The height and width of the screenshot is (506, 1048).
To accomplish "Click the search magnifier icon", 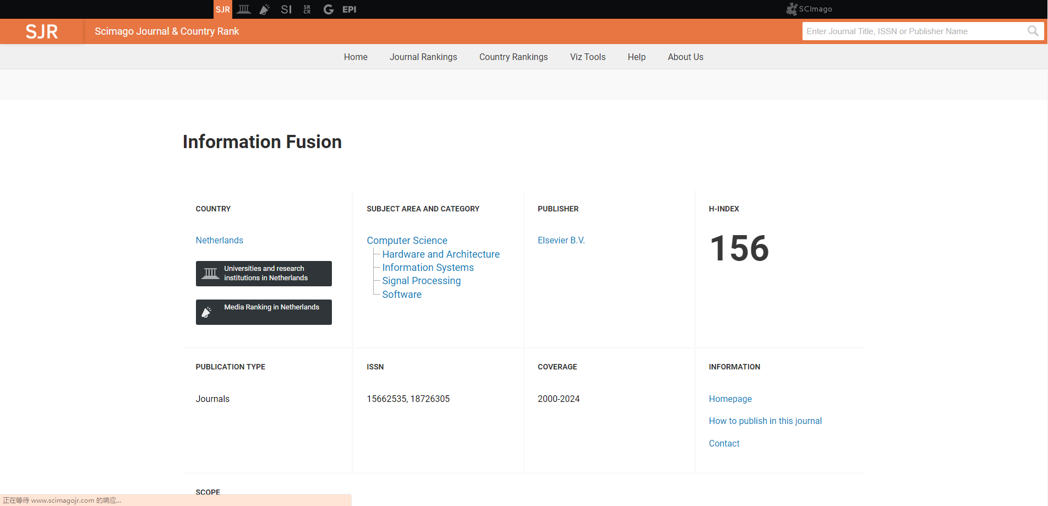I will coord(1033,31).
